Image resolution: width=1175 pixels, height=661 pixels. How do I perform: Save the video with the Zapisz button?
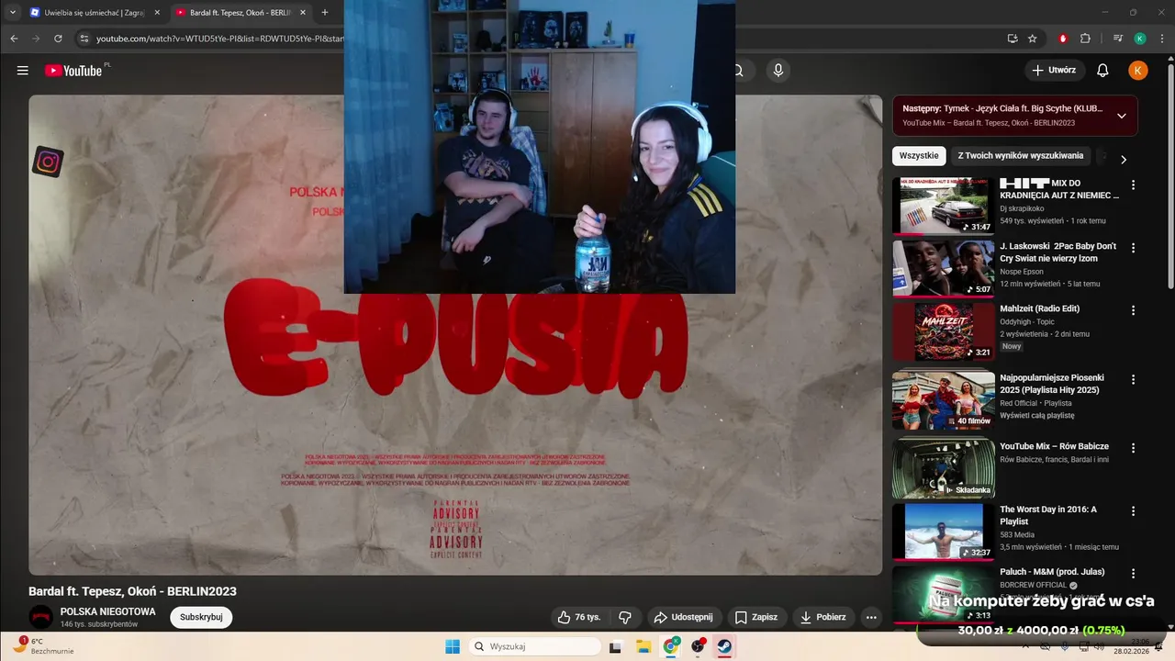click(x=756, y=617)
